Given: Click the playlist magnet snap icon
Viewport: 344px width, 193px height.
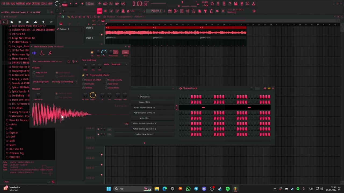Looking at the screenshot, I should point(63,17).
